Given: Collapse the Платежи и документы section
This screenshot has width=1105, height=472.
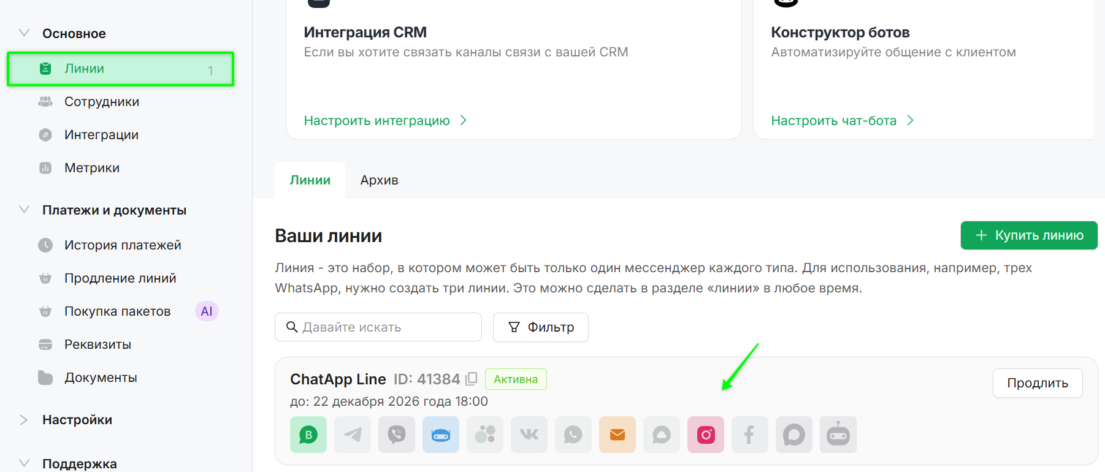Looking at the screenshot, I should click(25, 210).
